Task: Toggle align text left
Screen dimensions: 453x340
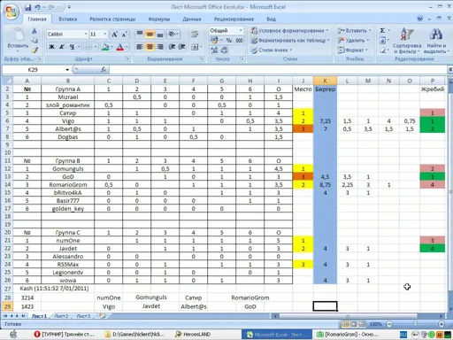Action: click(140, 47)
